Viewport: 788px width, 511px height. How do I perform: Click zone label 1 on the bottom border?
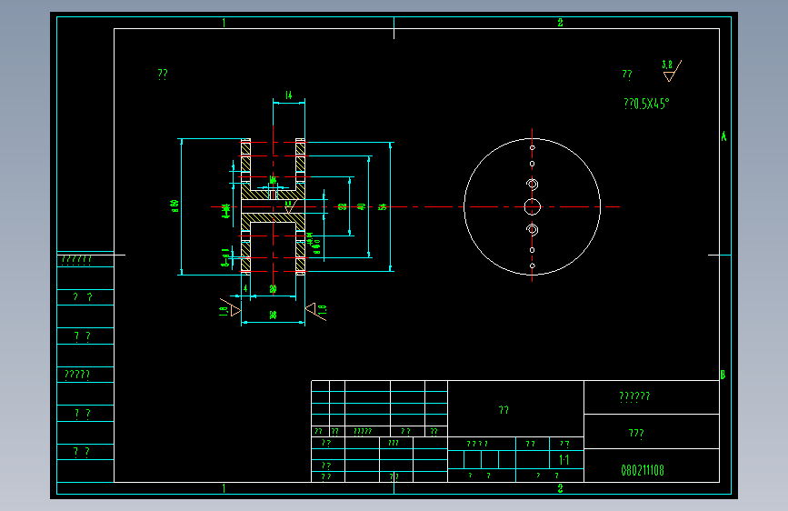(224, 488)
